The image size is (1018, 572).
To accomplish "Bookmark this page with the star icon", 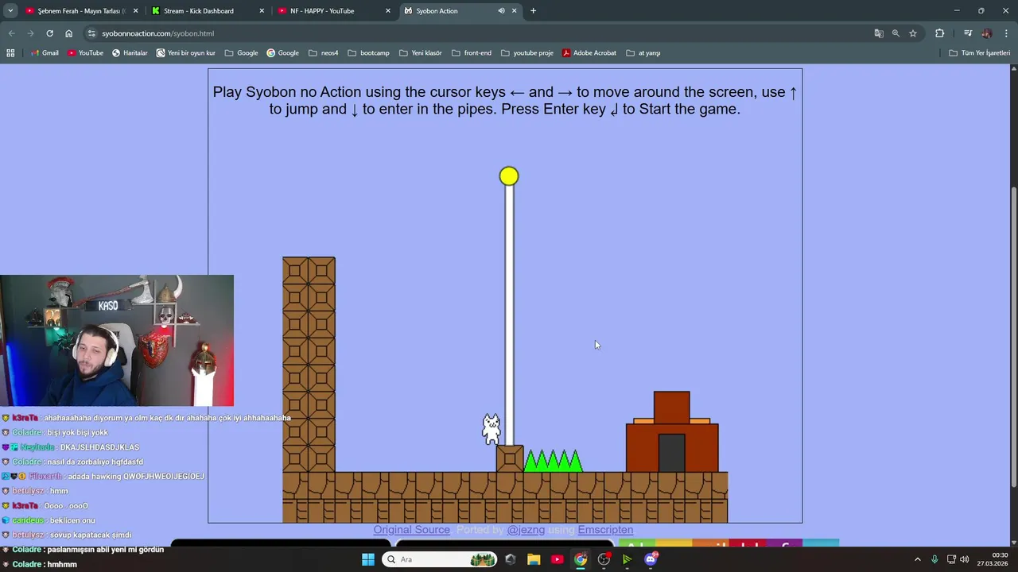I will click(913, 33).
